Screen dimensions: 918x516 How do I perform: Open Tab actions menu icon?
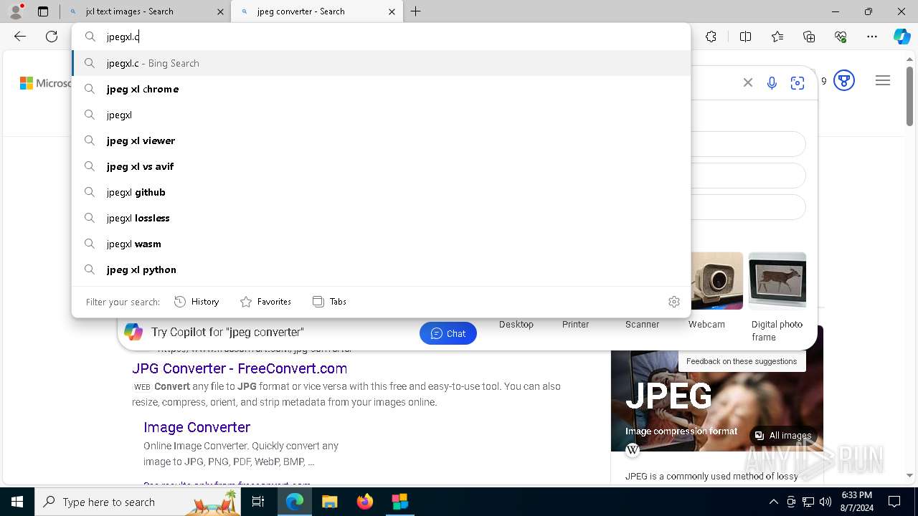point(43,11)
